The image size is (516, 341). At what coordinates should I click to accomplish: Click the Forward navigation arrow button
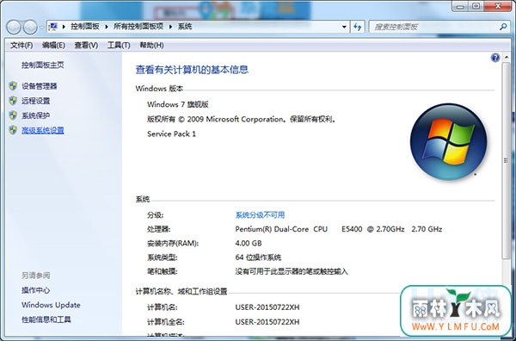click(x=30, y=27)
